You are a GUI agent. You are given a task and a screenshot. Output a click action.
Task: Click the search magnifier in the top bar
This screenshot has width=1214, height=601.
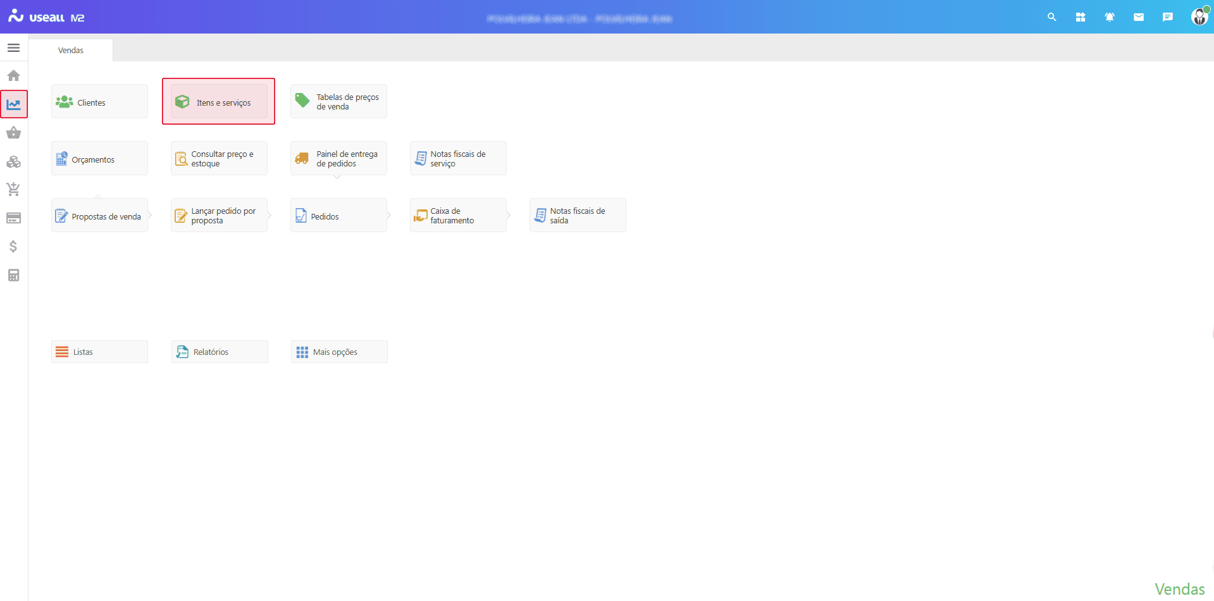(1051, 17)
